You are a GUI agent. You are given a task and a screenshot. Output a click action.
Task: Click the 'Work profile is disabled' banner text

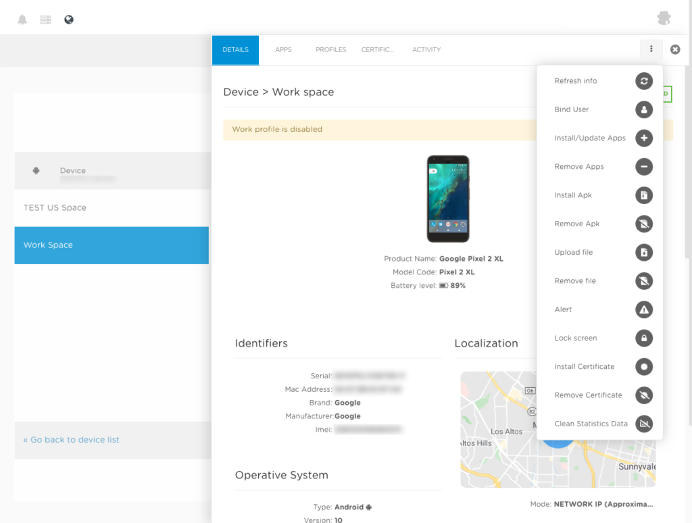[x=277, y=129]
